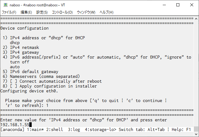Maximize the Tera Term window

pyautogui.click(x=178, y=5)
